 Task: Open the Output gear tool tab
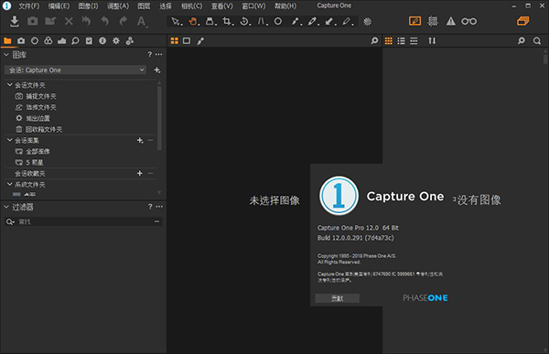pyautogui.click(x=116, y=41)
